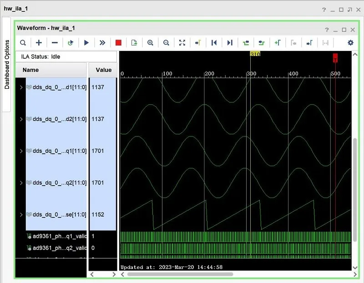Select the ad9361_ph...q1_valid signal row
364x283 pixels.
click(x=59, y=236)
